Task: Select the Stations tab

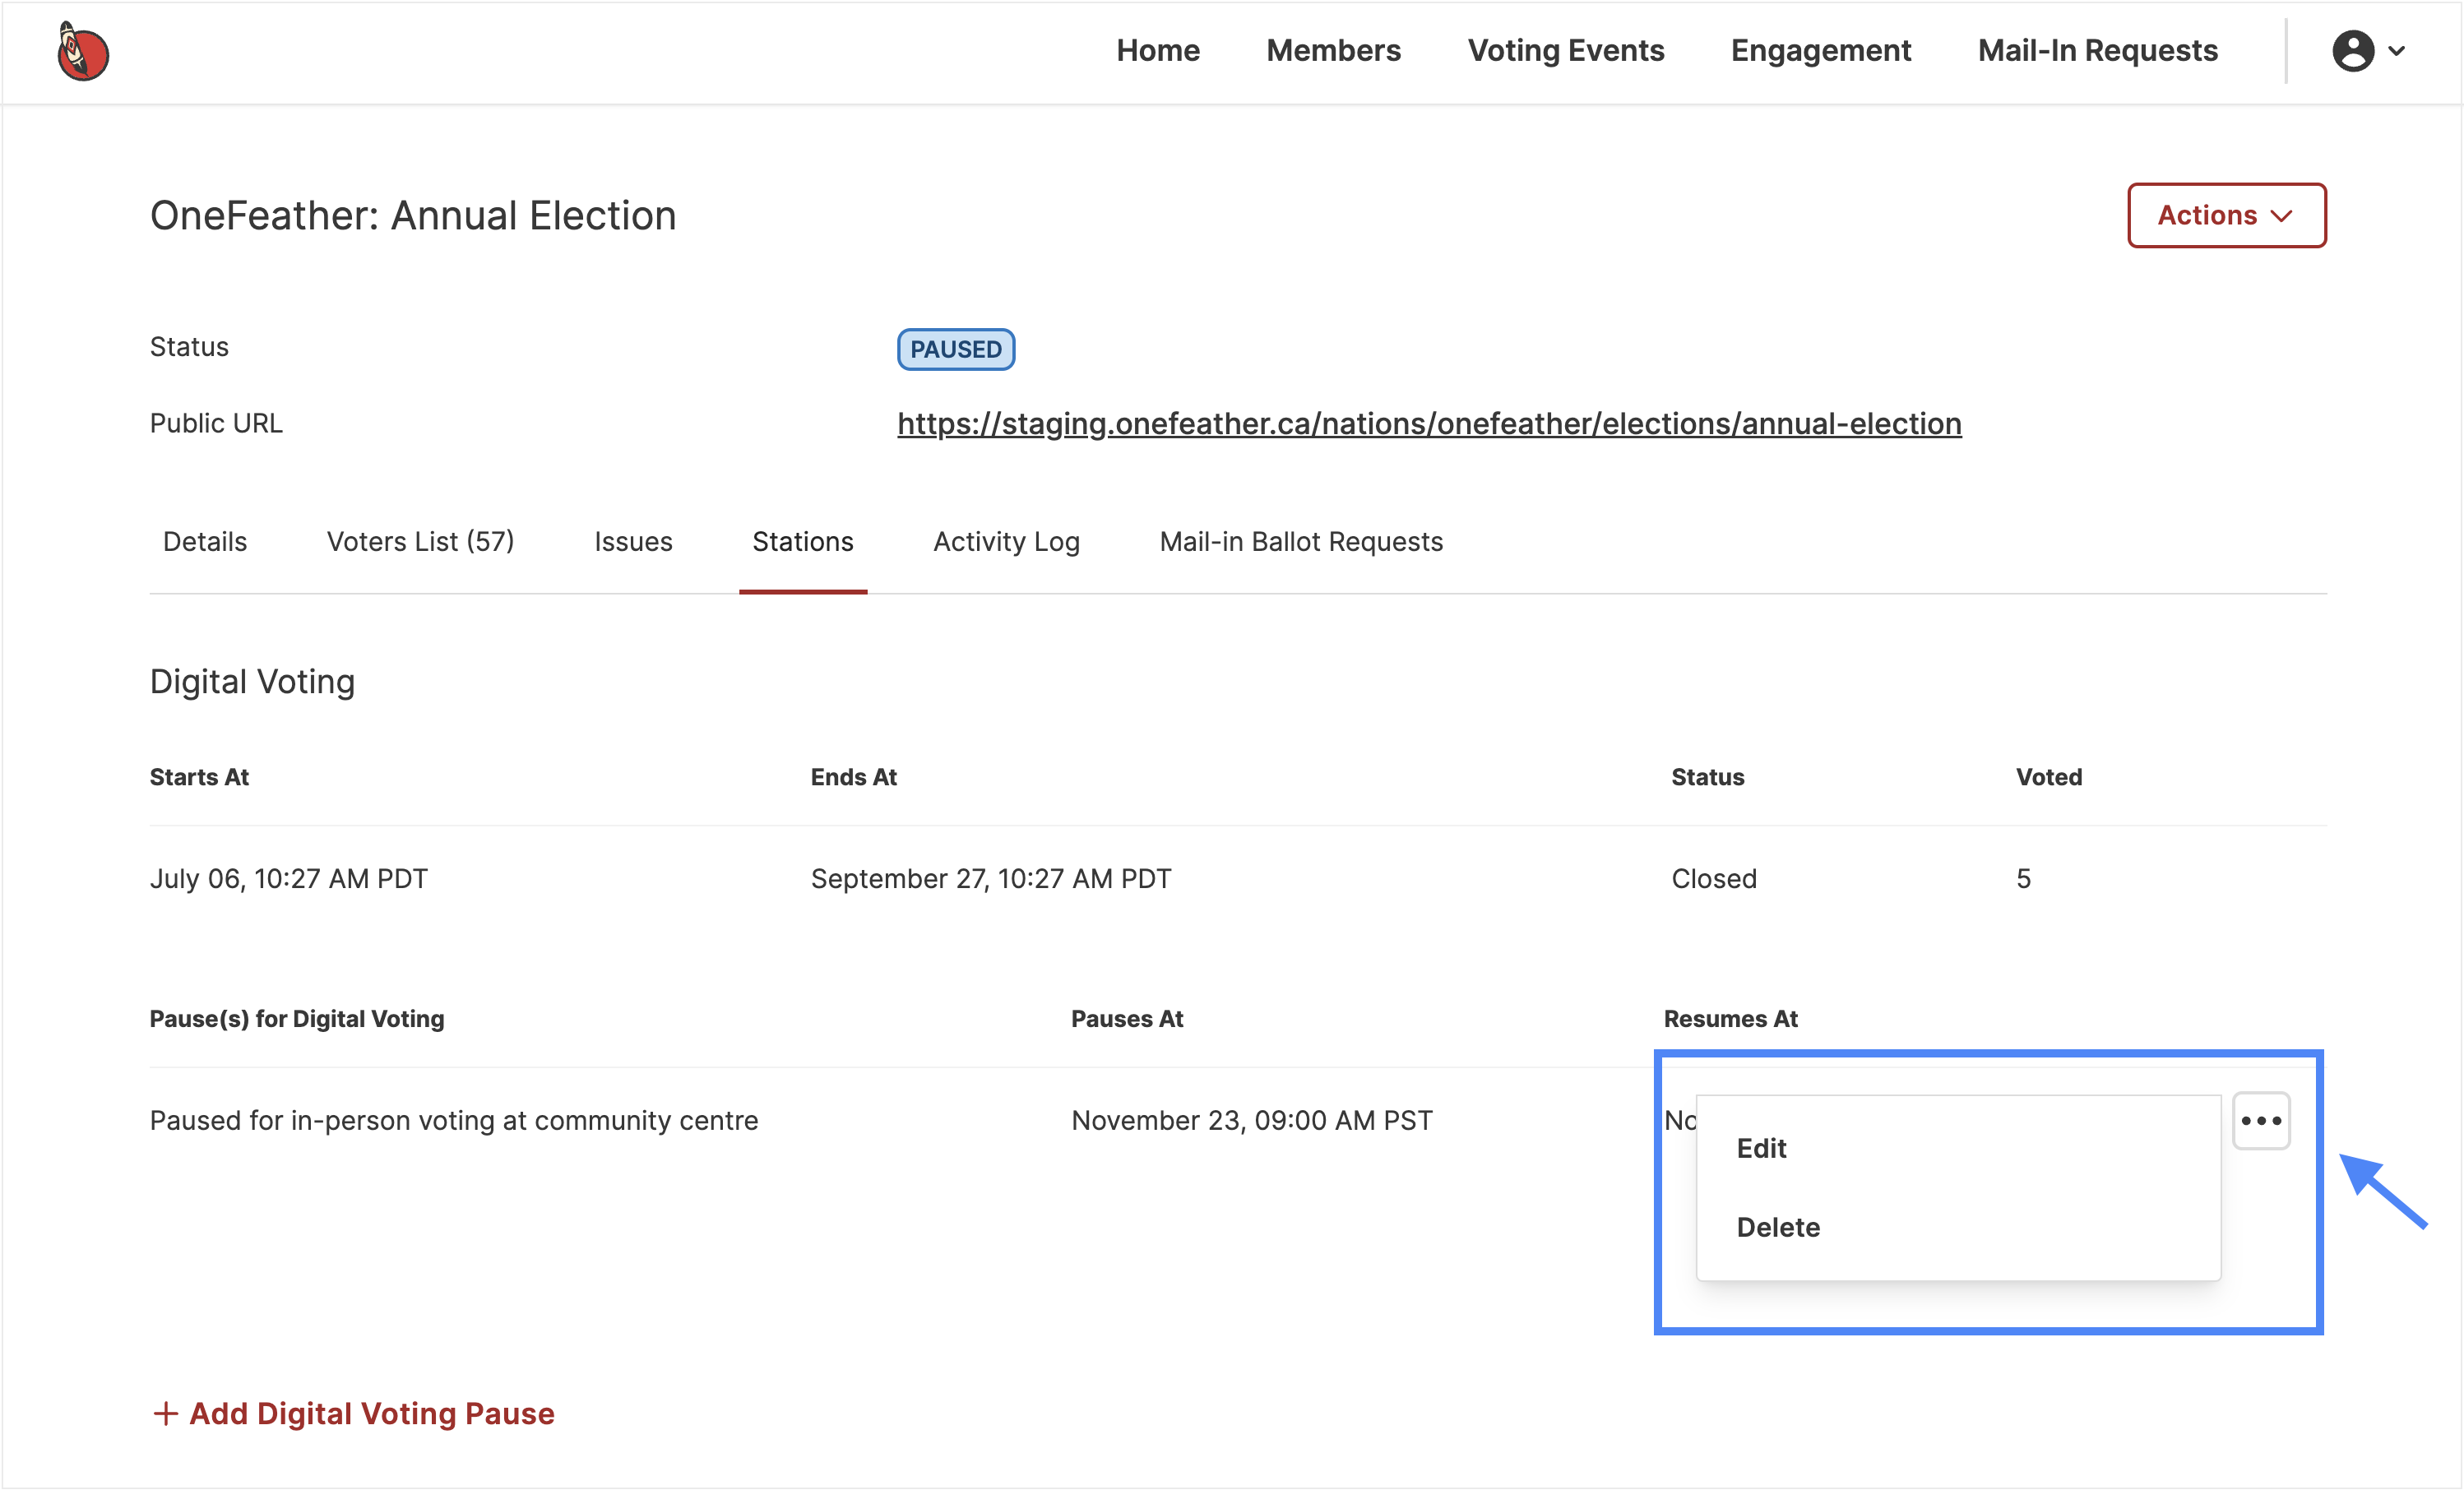Action: coord(803,541)
